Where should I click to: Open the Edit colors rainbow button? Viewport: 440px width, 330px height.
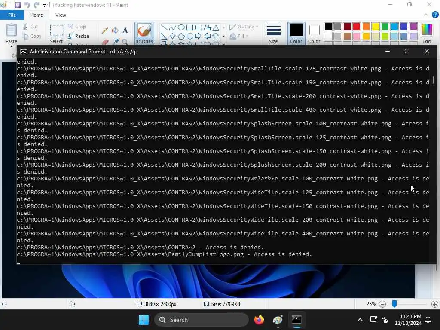[427, 34]
